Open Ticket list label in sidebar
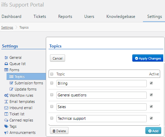This screenshot has width=165, height=137. tap(17, 114)
